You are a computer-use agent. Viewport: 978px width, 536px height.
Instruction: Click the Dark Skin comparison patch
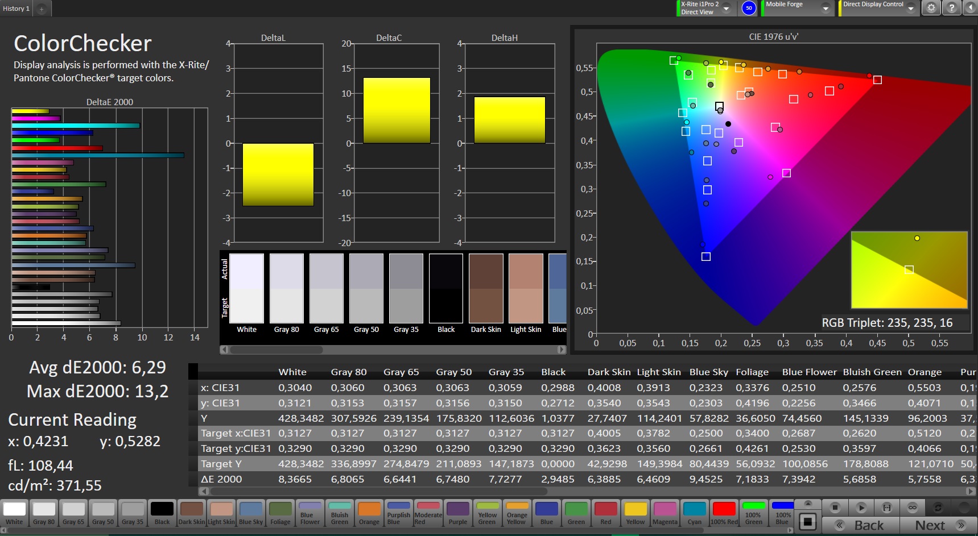486,289
